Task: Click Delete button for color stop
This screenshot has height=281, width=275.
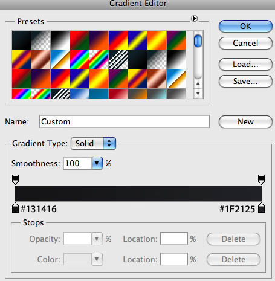Action: (233, 259)
